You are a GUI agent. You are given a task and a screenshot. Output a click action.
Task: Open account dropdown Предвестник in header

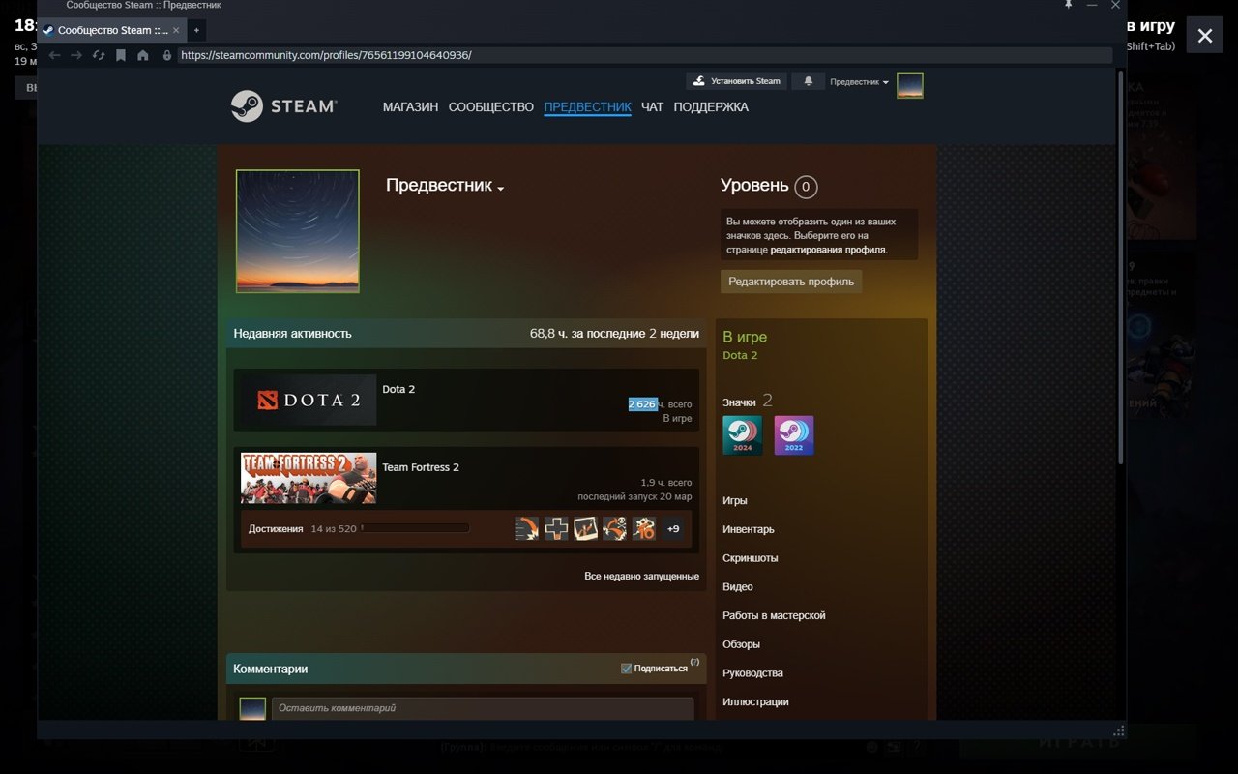[859, 82]
